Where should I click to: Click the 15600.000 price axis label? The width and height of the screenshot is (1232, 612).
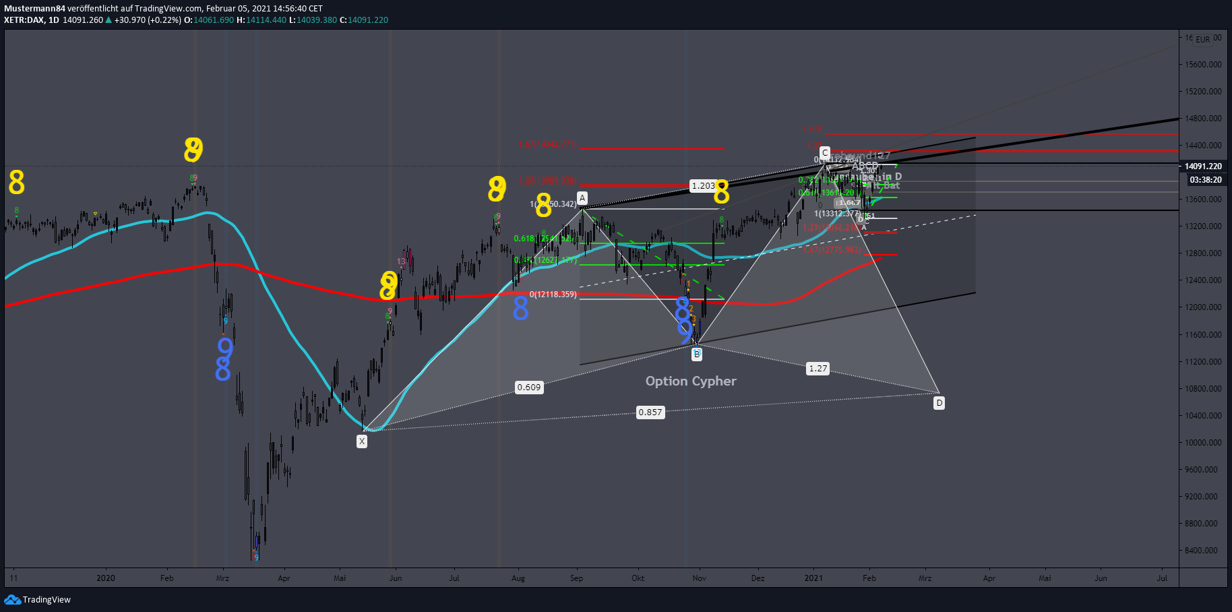(x=1204, y=65)
